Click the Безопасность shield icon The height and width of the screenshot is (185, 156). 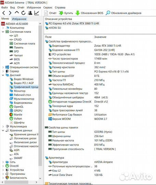pyautogui.click(x=7, y=178)
